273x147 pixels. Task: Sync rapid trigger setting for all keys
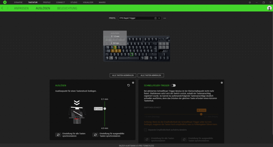click(147, 139)
